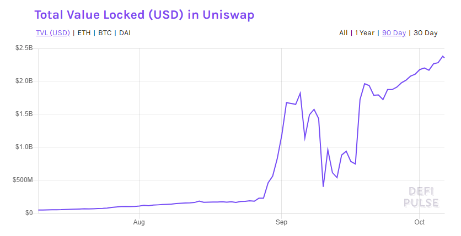Viewport: 461px width, 236px height.
Task: Click the $500M y-axis label
Action: pyautogui.click(x=23, y=180)
